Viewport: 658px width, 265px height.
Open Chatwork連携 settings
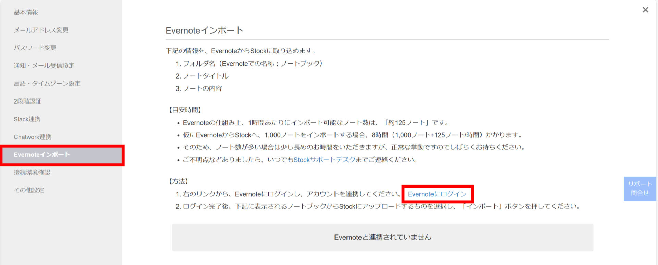(33, 137)
